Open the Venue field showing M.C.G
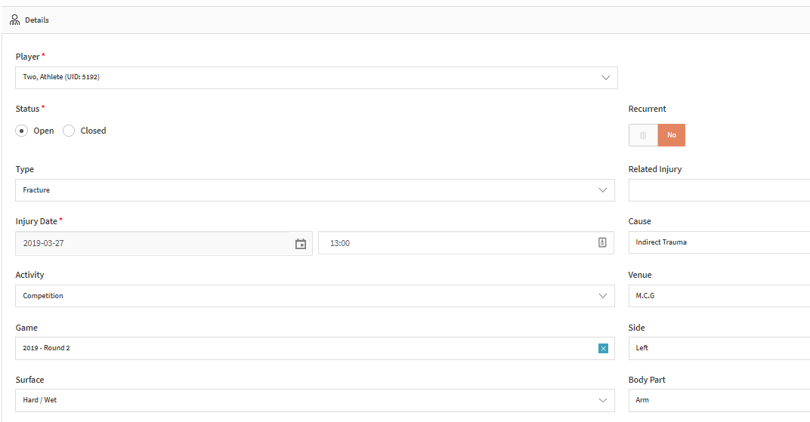 click(x=719, y=296)
